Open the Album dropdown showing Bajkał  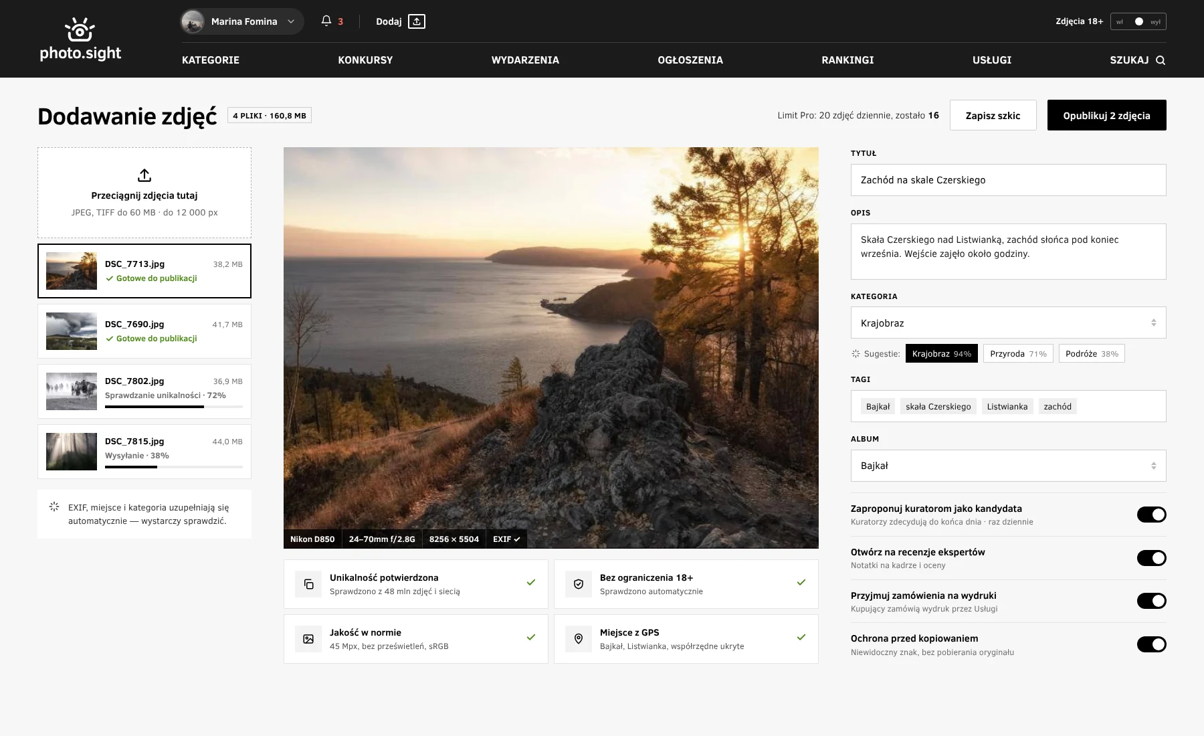pos(1008,466)
